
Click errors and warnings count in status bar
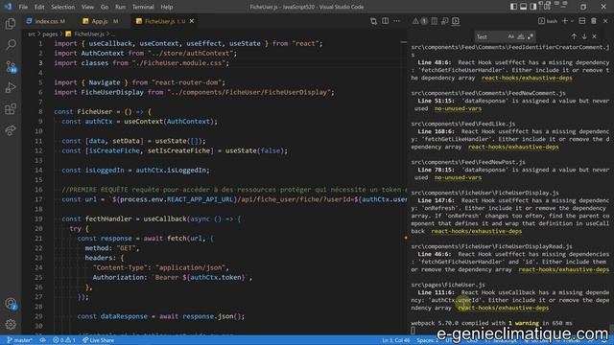click(64, 340)
